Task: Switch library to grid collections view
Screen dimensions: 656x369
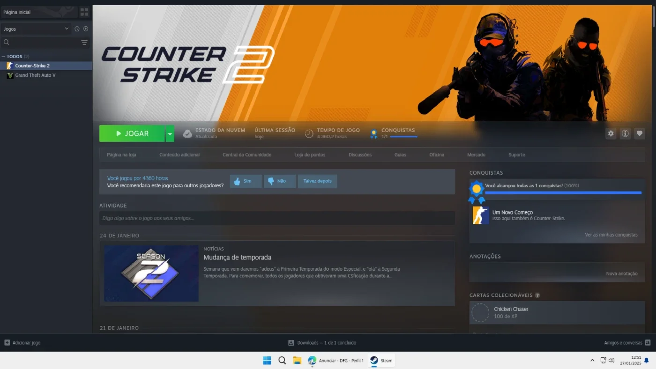Action: (x=84, y=12)
